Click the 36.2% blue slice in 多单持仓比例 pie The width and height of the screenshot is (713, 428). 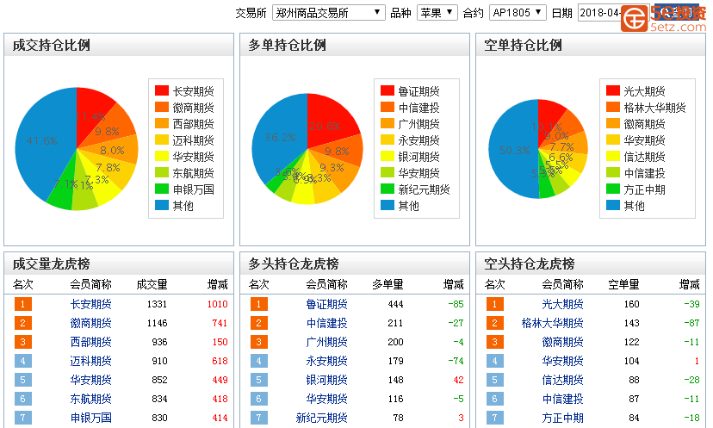point(279,136)
